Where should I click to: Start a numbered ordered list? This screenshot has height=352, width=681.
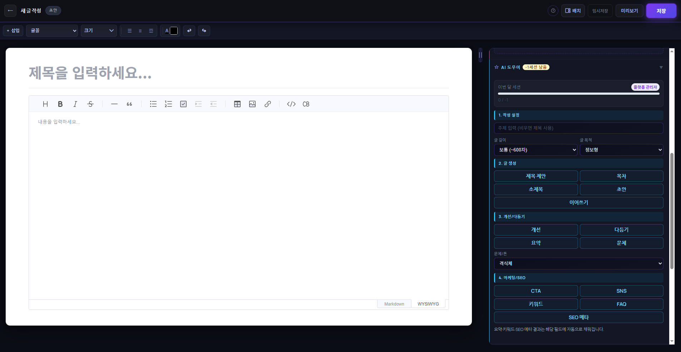tap(168, 104)
